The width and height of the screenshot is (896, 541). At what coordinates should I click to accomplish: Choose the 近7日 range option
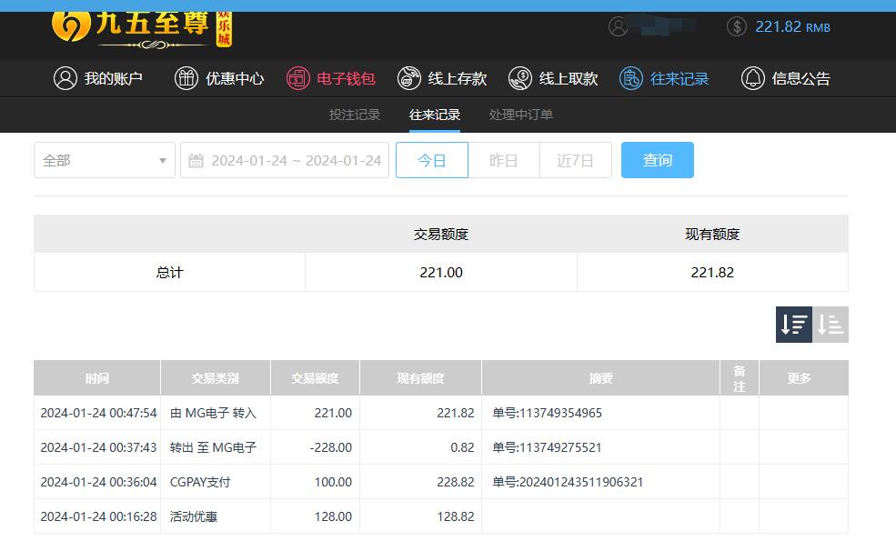click(575, 160)
